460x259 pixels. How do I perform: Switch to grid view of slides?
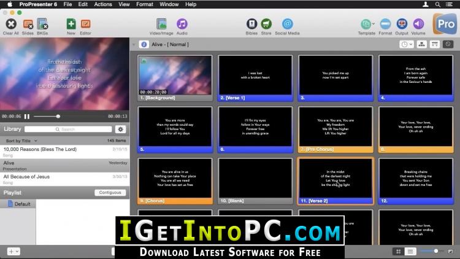click(x=399, y=252)
